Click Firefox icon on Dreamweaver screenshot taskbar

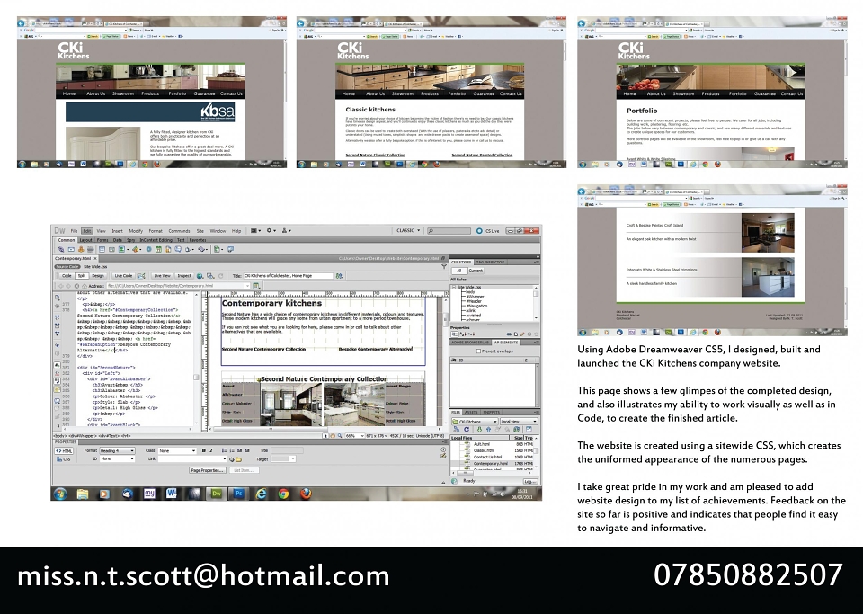[306, 494]
